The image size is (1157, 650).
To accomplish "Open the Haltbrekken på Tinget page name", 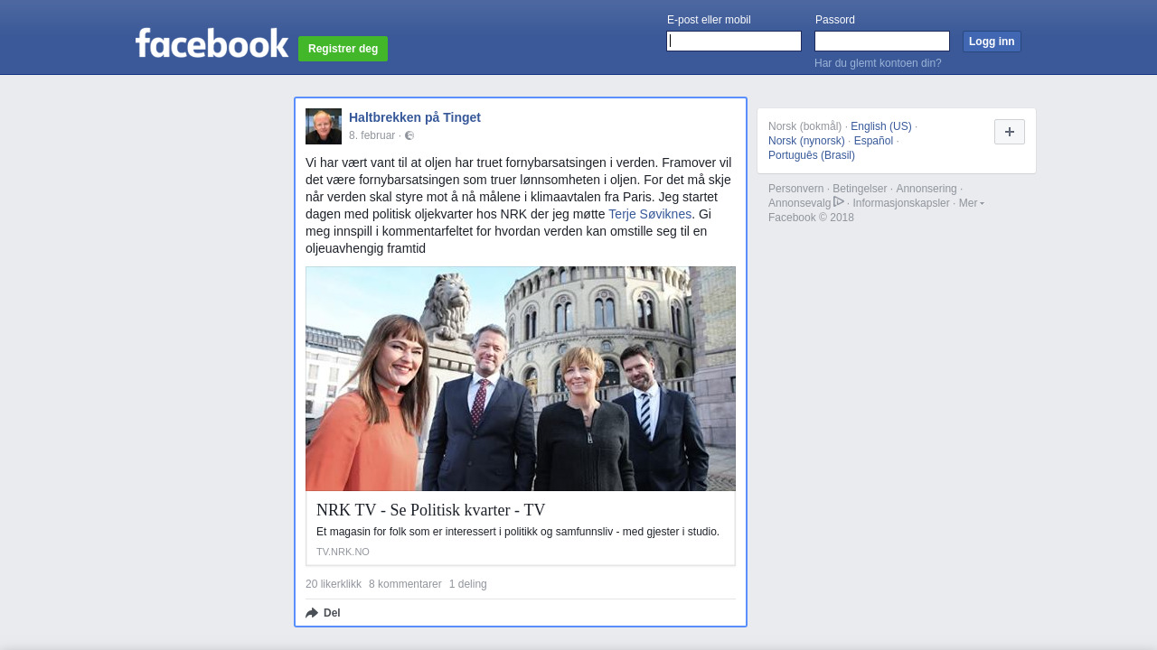I will tap(415, 117).
